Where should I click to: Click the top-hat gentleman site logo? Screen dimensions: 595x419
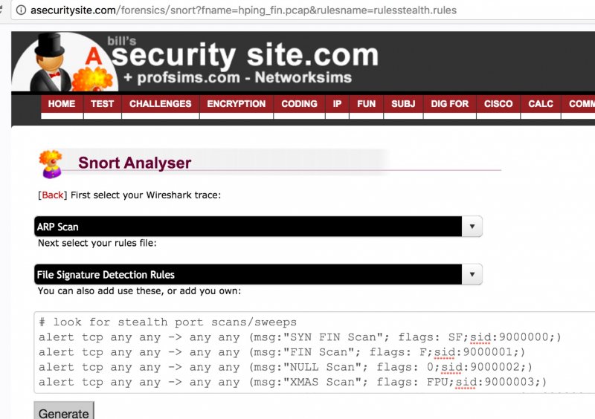click(x=51, y=62)
